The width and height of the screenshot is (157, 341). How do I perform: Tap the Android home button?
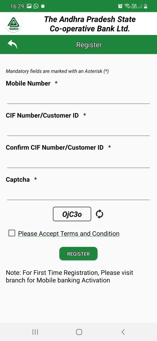pos(79,332)
